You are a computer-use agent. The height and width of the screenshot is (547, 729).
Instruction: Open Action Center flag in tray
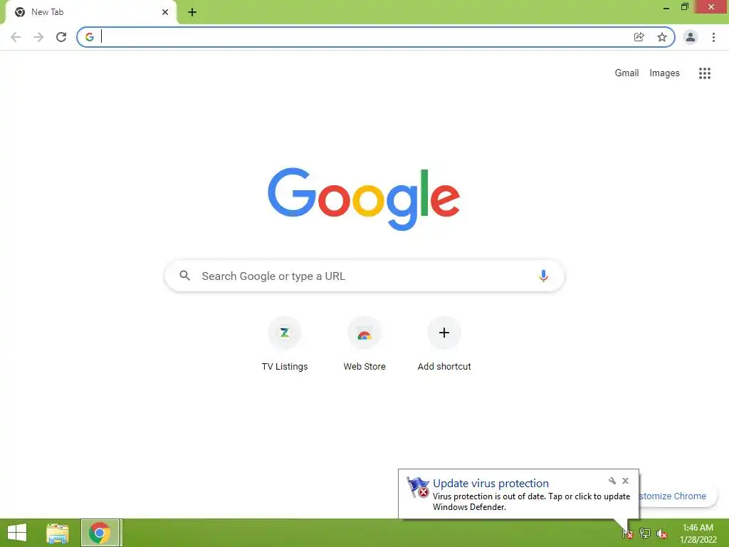pyautogui.click(x=627, y=533)
